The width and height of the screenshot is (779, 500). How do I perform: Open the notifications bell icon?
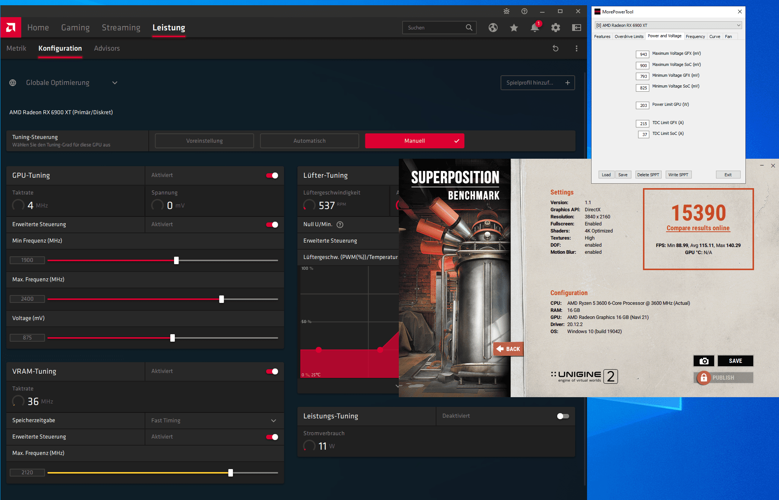535,28
